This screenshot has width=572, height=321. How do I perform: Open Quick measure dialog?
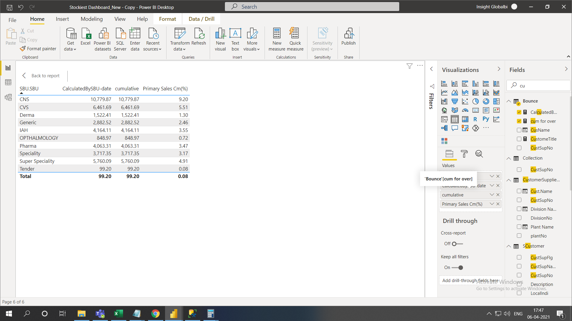pos(295,39)
